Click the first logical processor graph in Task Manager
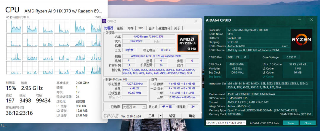 (13, 26)
